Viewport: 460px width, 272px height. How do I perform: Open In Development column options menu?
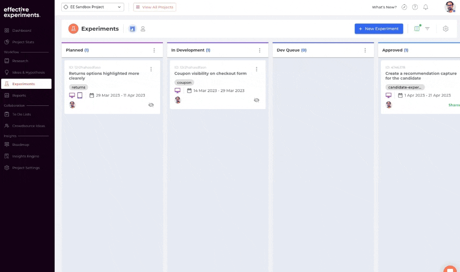(259, 50)
